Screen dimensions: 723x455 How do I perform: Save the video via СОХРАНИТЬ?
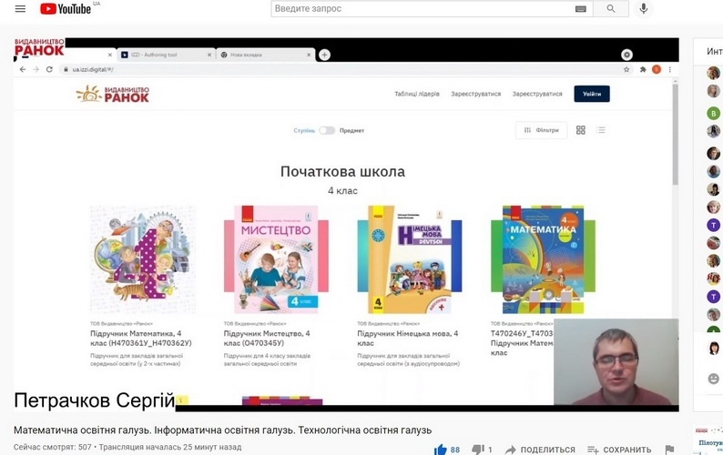pos(619,450)
